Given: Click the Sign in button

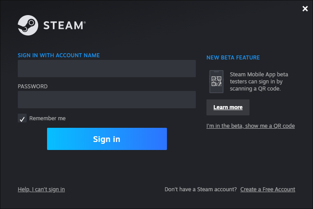Looking at the screenshot, I should [x=107, y=139].
